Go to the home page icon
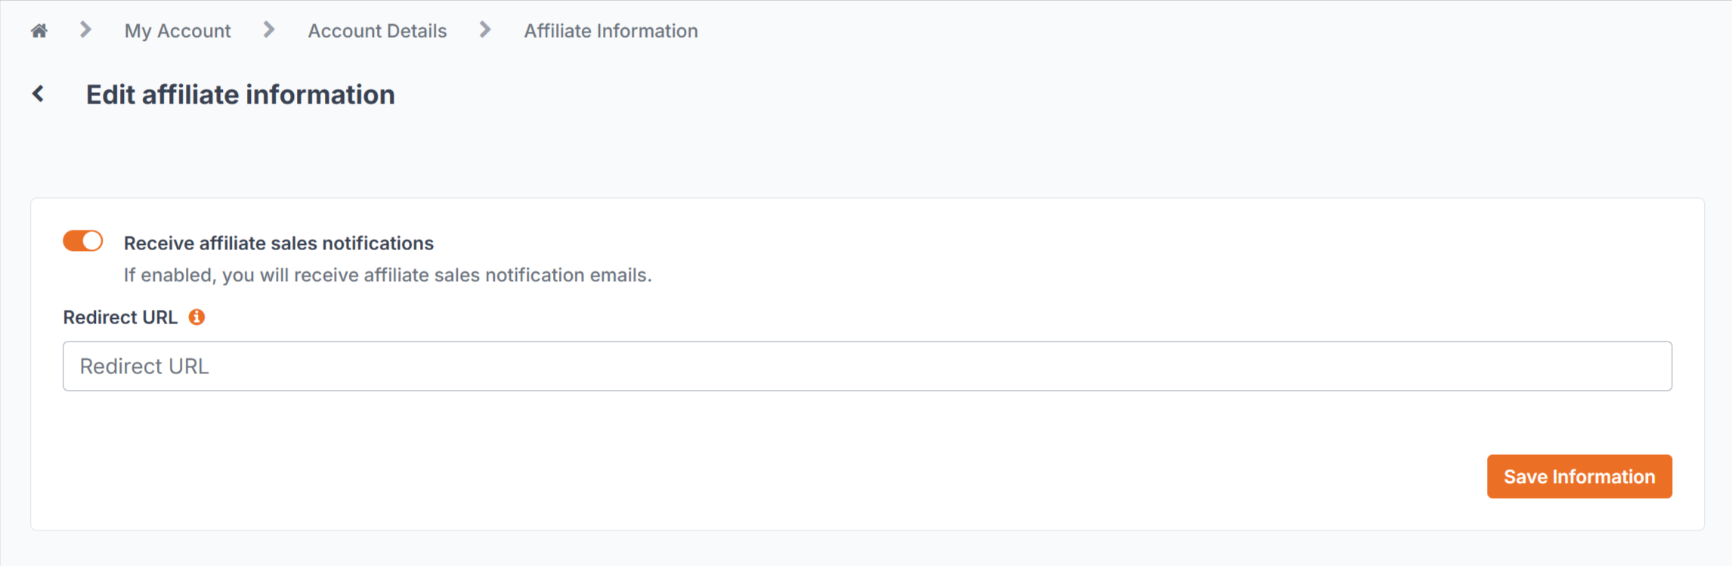This screenshot has width=1732, height=566. (x=39, y=31)
